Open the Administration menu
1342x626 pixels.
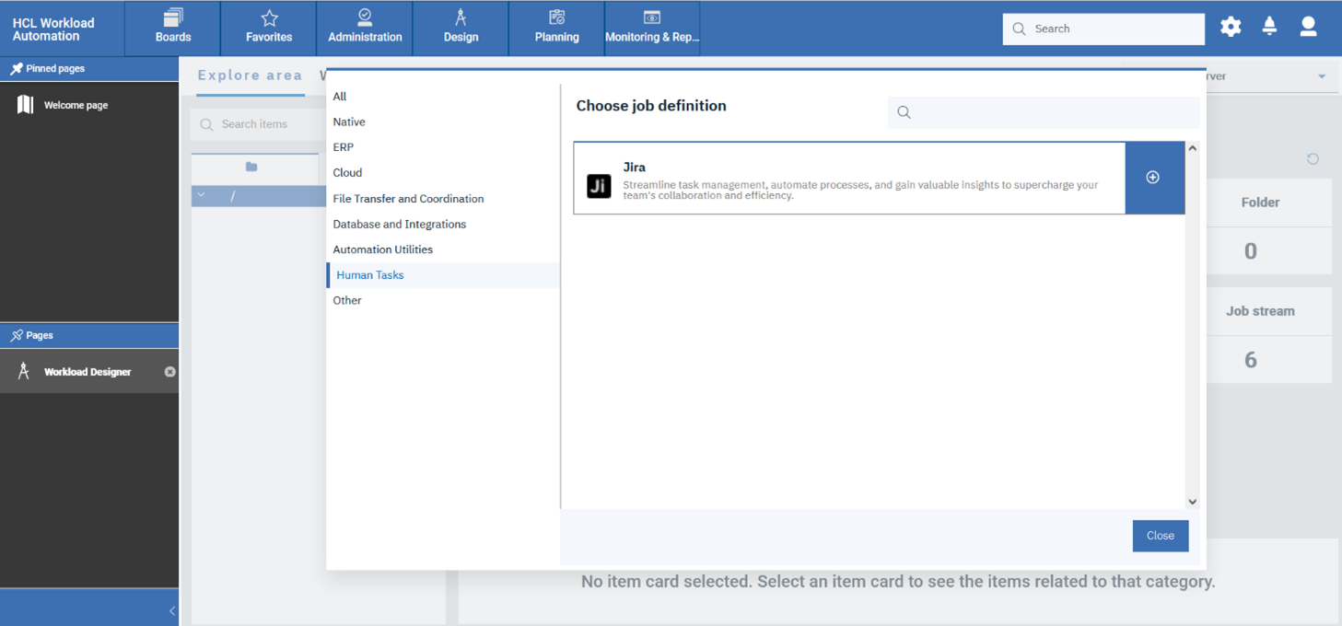click(x=365, y=28)
